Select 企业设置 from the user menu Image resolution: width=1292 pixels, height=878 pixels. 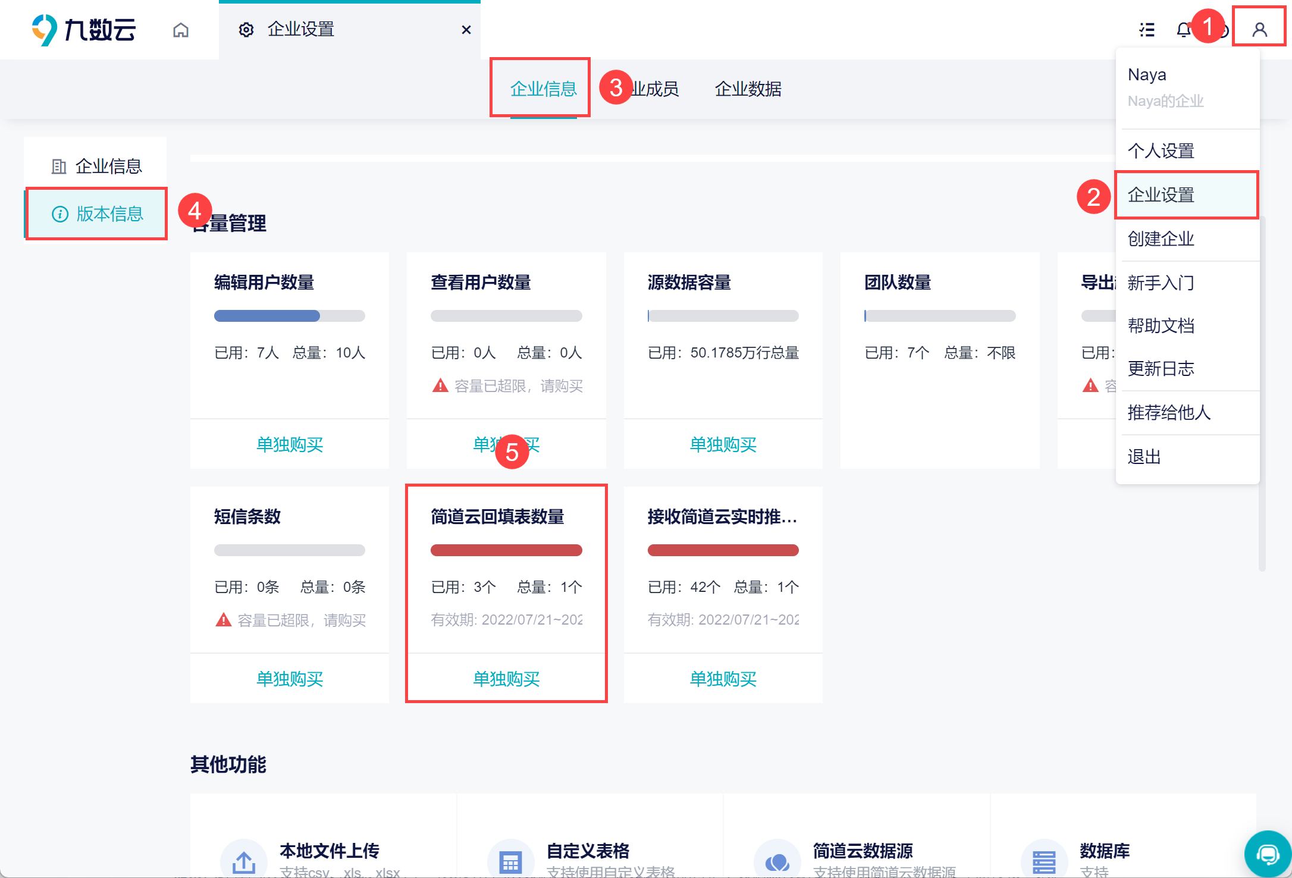coord(1187,195)
